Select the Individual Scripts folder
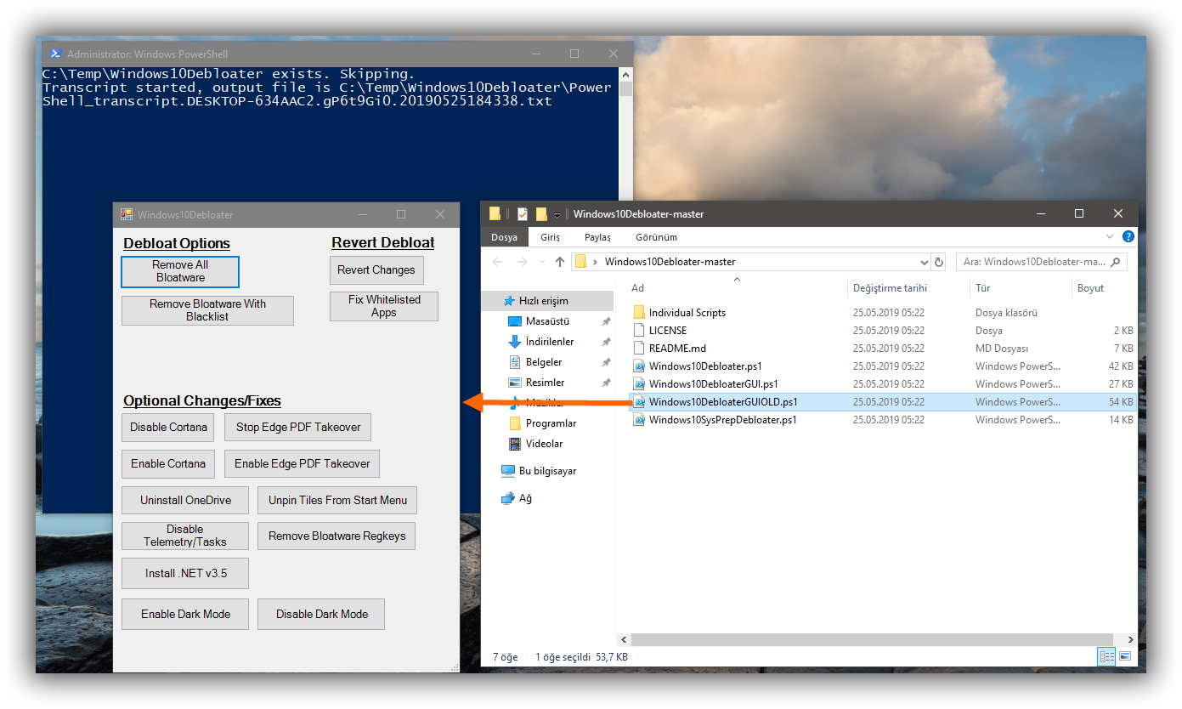Screen dimensions: 1182x709 click(x=883, y=313)
